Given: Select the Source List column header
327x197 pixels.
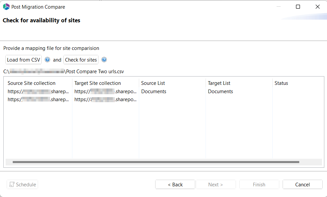Looking at the screenshot, I should (x=153, y=83).
